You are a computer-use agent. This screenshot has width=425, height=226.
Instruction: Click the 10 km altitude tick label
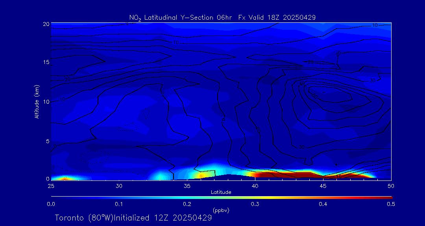46,102
